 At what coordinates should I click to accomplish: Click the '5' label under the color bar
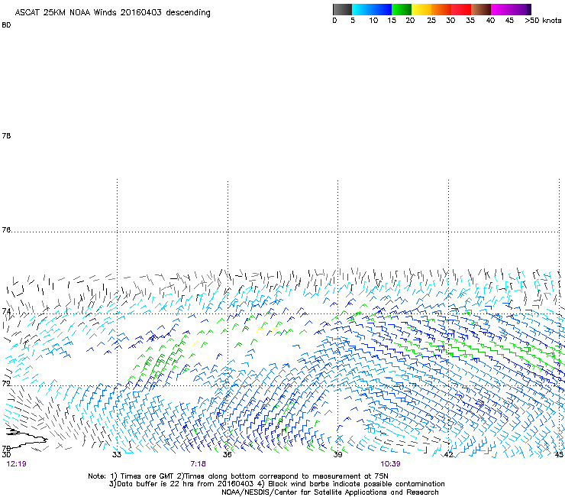pos(353,21)
